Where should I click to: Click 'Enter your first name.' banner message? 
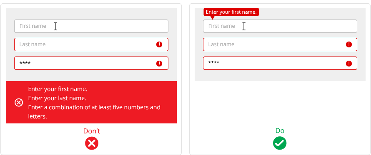58,89
